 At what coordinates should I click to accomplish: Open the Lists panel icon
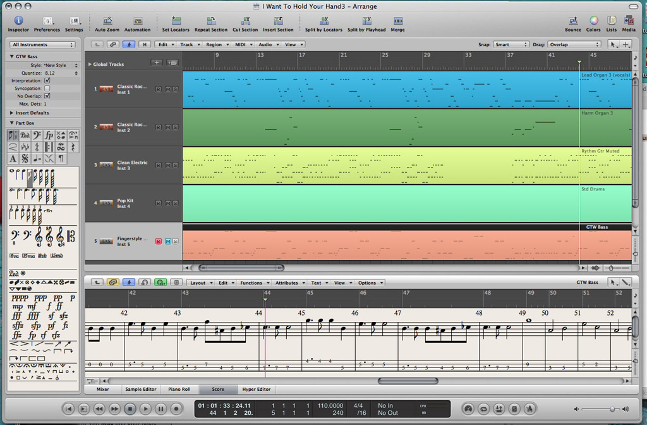tap(612, 23)
